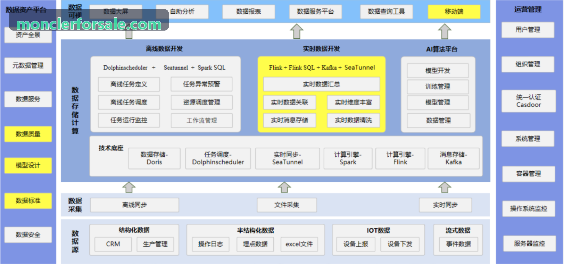Select the 系统管理 box
Screen dimensions: 564x264
tap(528, 139)
